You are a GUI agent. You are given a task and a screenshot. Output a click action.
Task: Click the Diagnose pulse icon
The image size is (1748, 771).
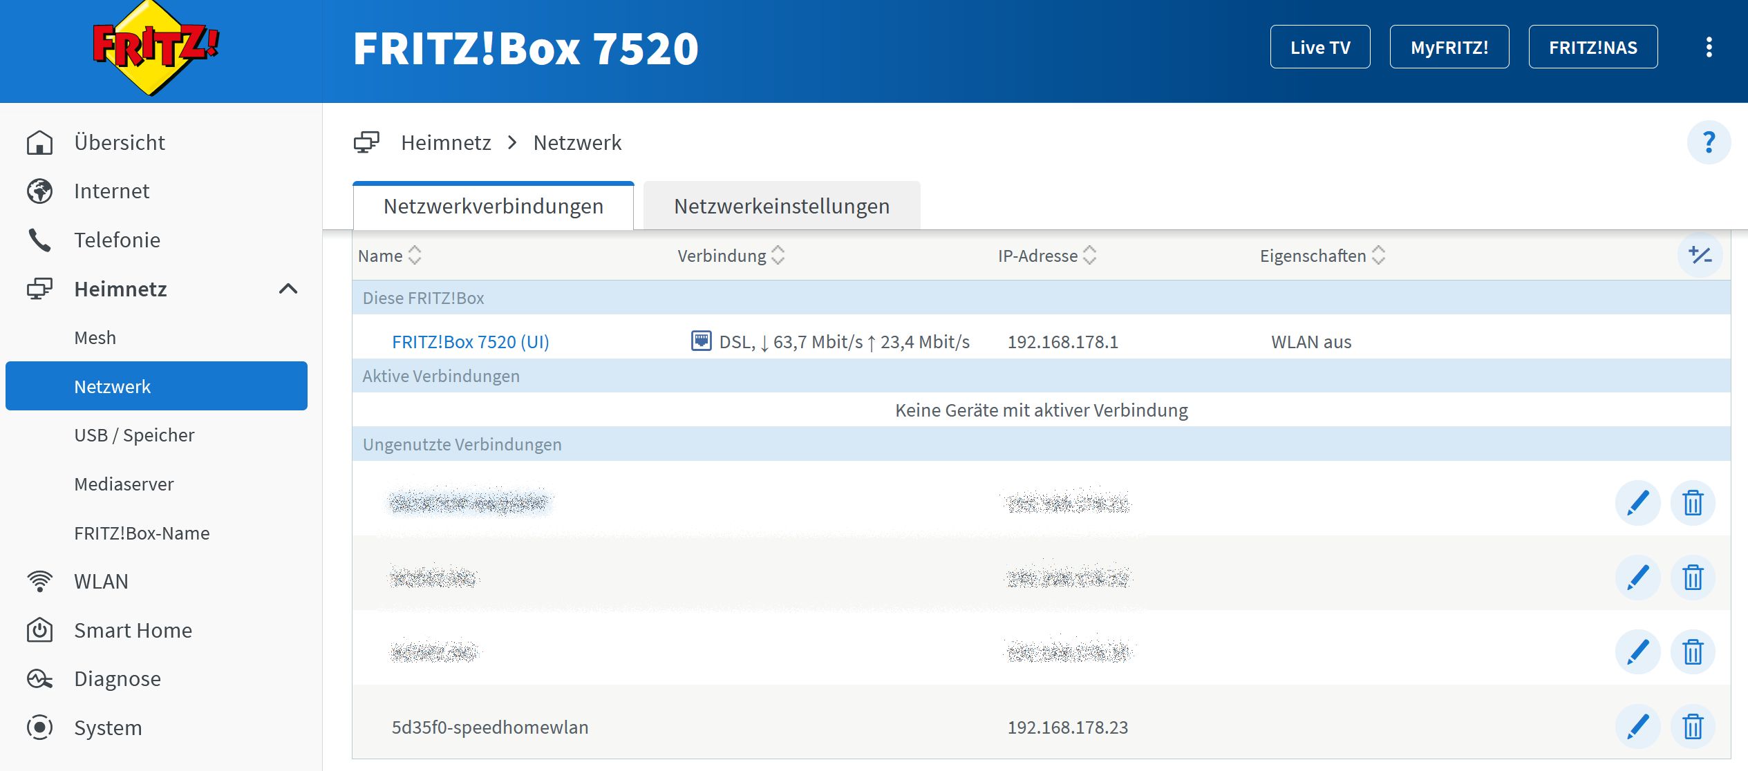pos(39,679)
